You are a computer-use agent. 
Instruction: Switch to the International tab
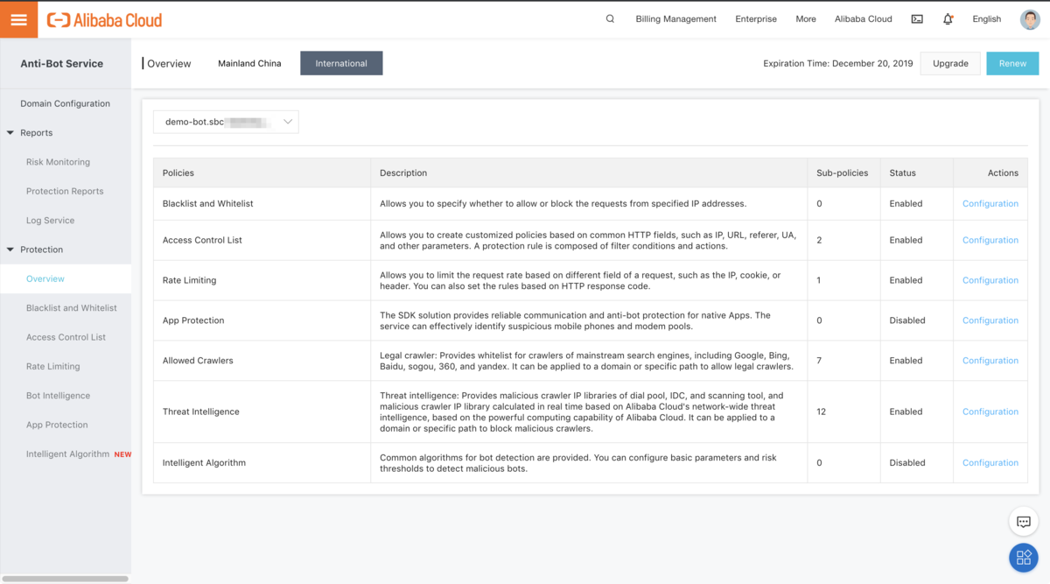pyautogui.click(x=341, y=63)
